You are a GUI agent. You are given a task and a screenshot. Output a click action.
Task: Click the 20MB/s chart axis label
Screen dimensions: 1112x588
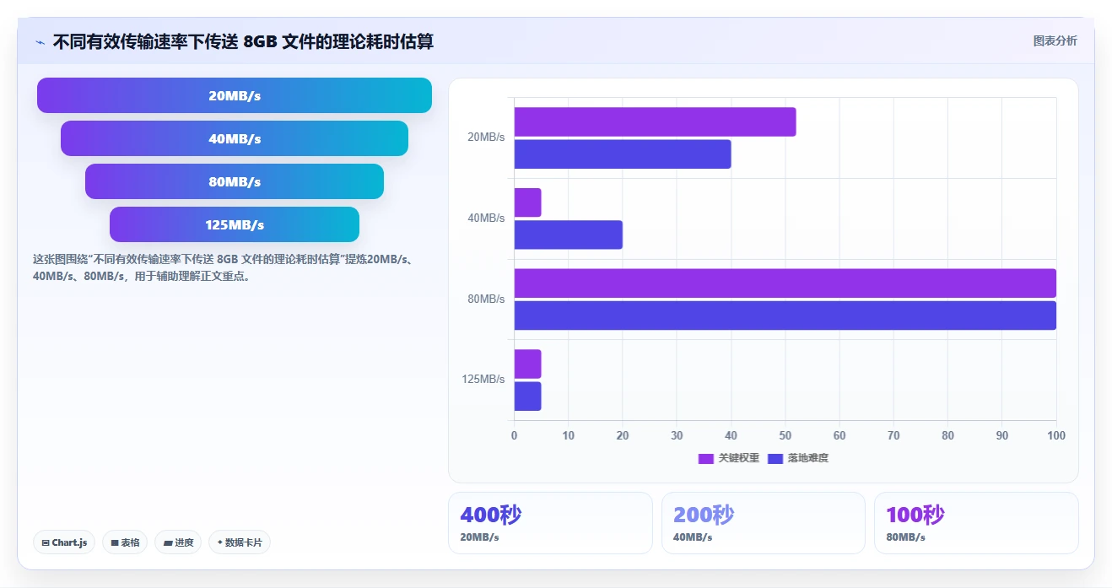(486, 138)
